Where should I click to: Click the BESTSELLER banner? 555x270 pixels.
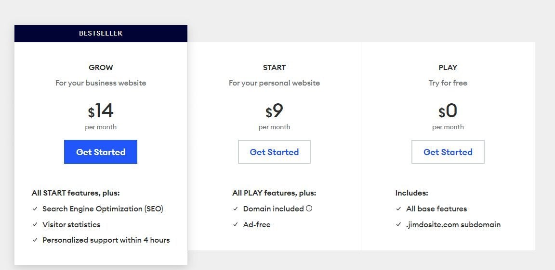click(101, 34)
